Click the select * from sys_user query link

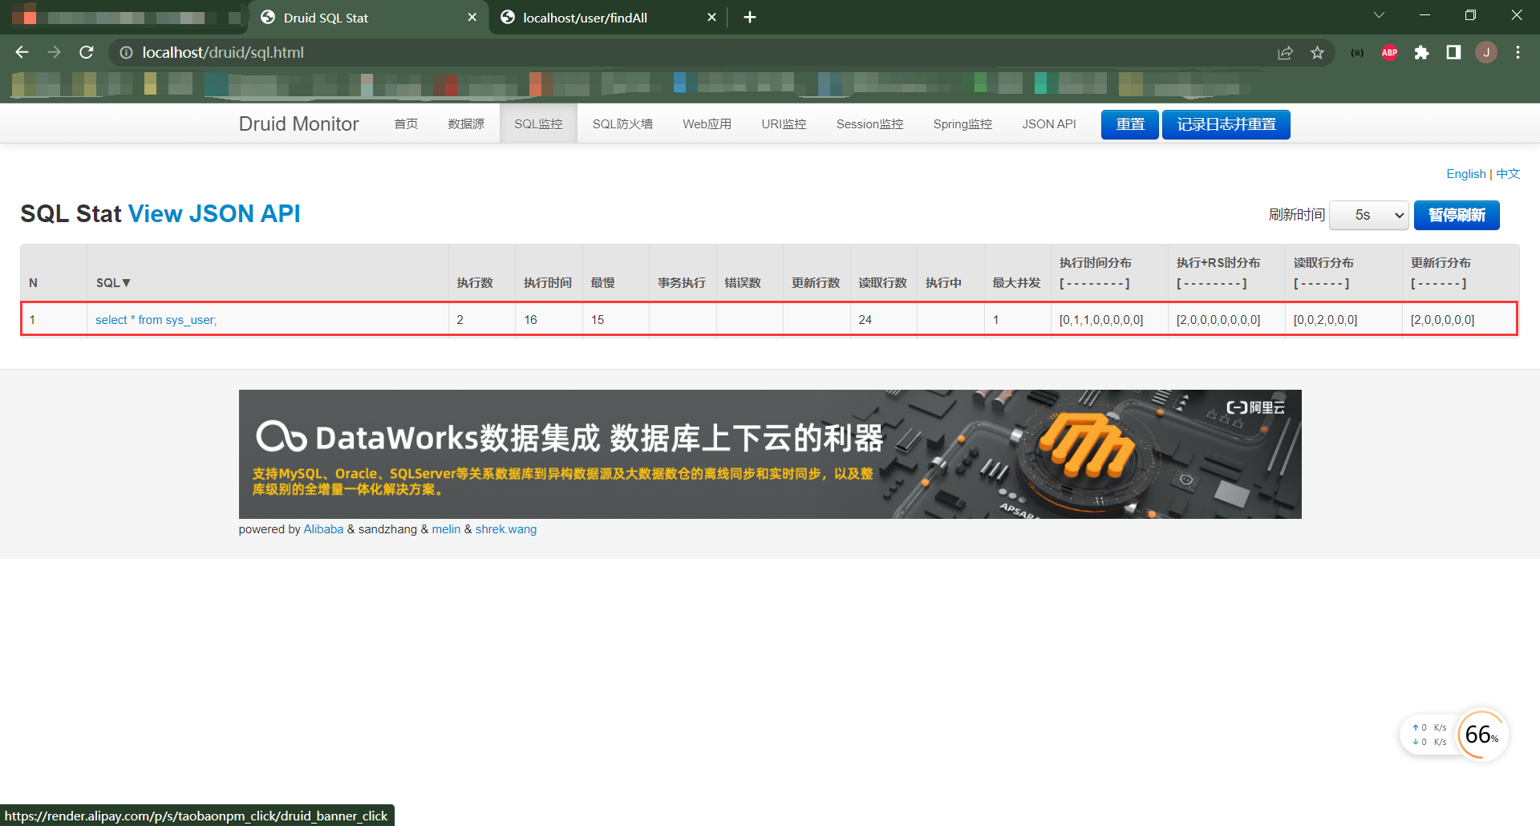(x=156, y=319)
